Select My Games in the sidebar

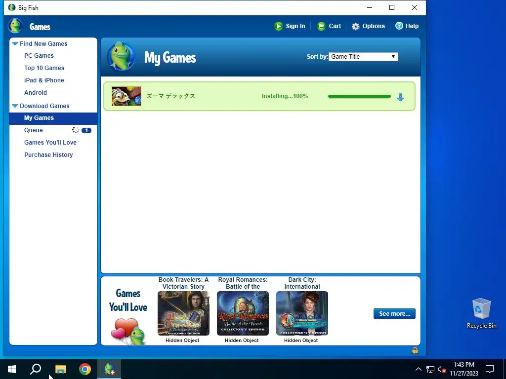(53, 118)
